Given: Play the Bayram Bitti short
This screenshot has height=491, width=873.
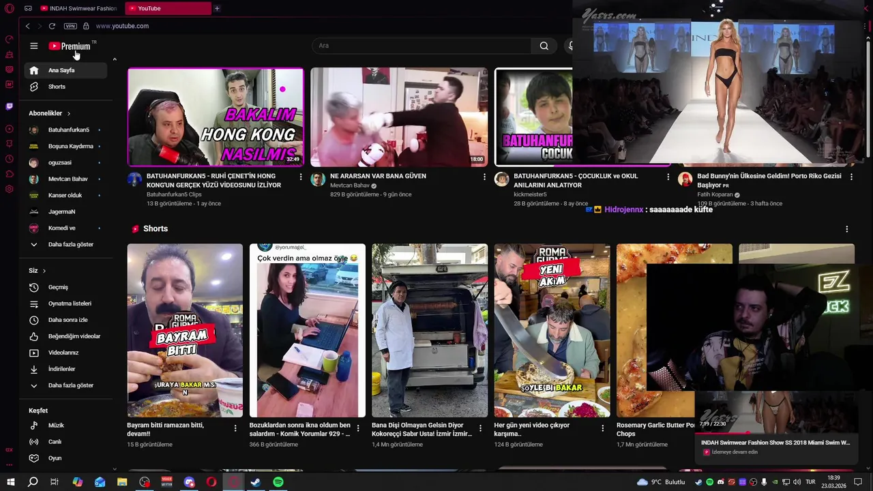Looking at the screenshot, I should (185, 330).
